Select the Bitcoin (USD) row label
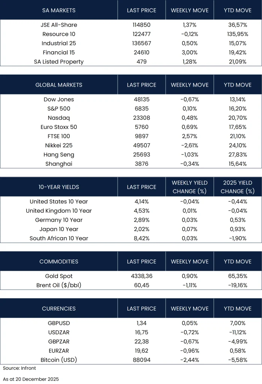This screenshot has width=262, height=384. tap(58, 360)
